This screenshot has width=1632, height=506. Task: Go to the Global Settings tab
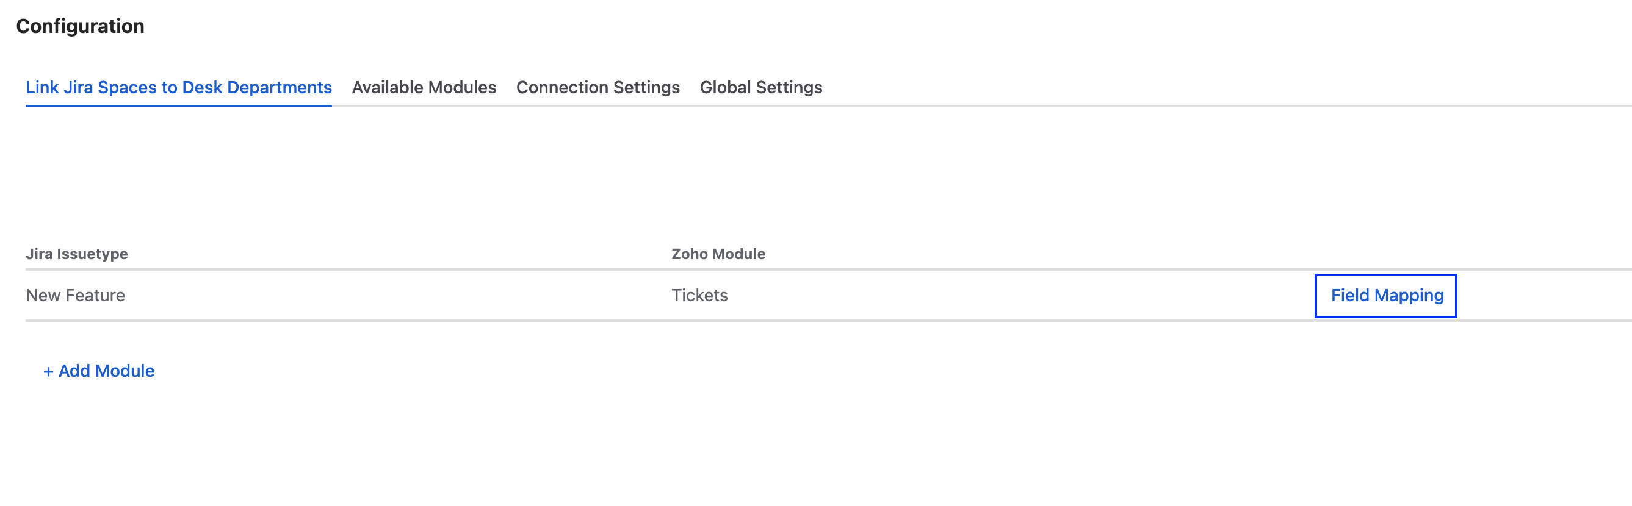pyautogui.click(x=760, y=87)
